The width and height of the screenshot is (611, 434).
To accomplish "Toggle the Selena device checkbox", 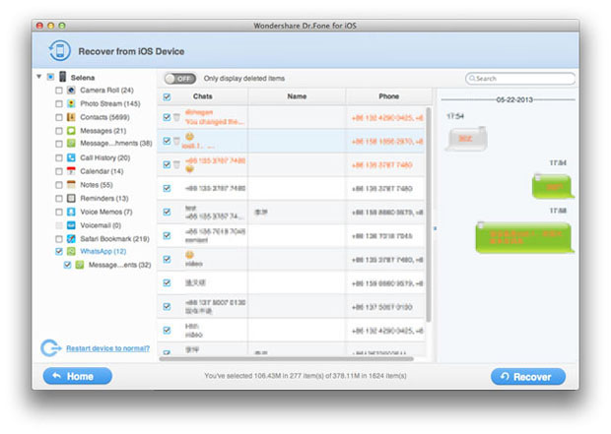I will coord(50,77).
